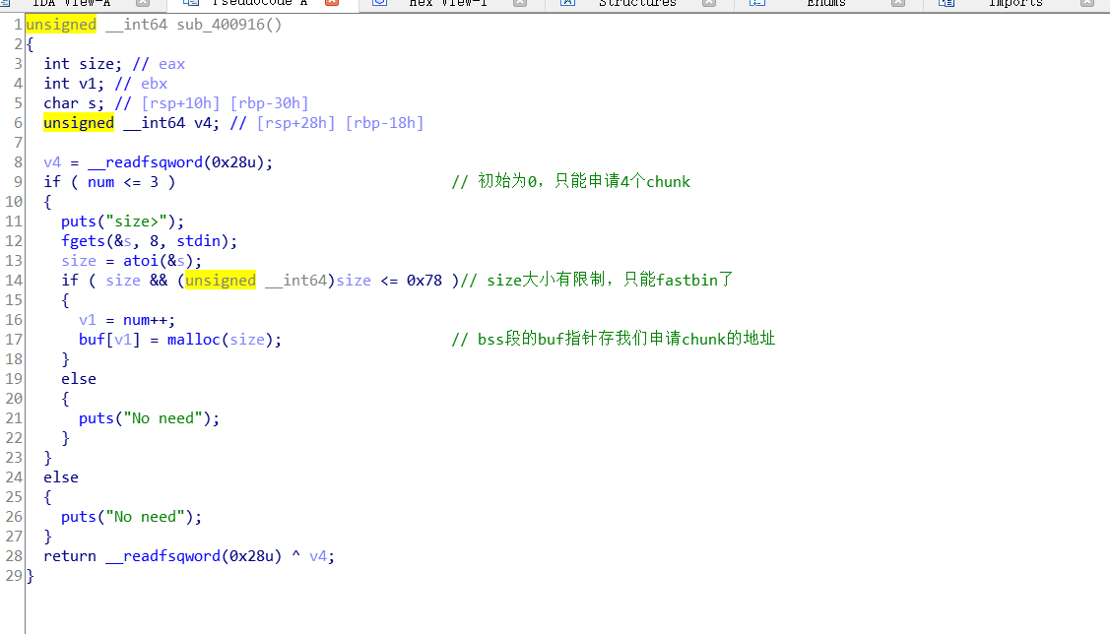Click the detach icon on the Imports tab
Screen dimensions: 1110x634
coord(1088,4)
